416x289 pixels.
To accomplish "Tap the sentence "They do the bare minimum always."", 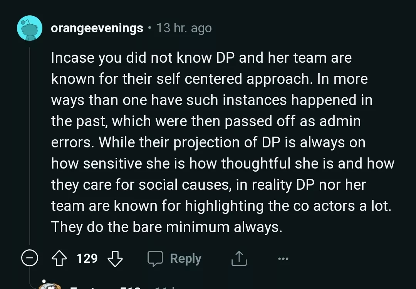I will coord(166,227).
